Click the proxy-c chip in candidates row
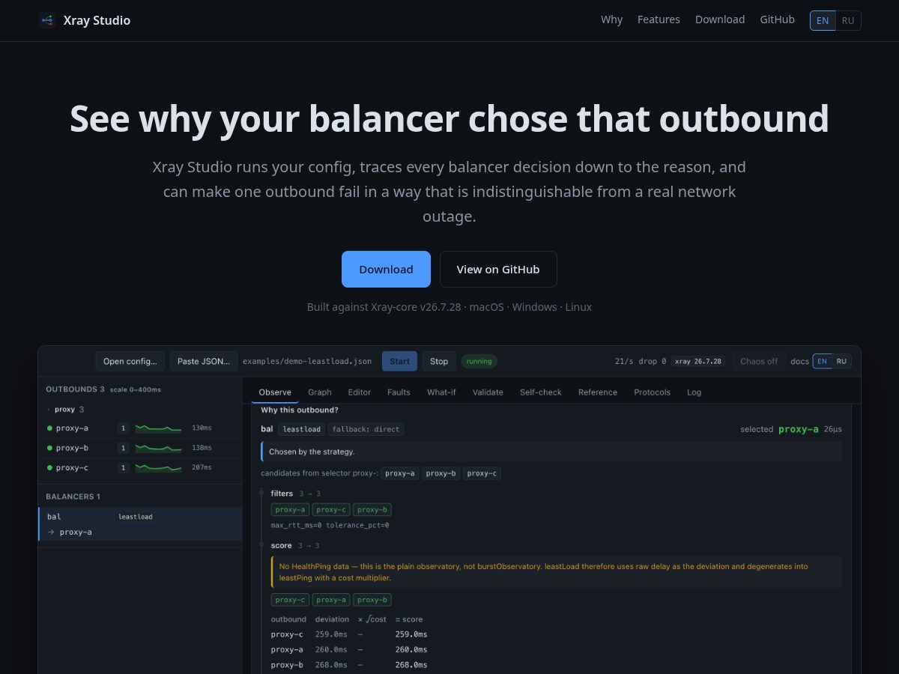Image resolution: width=899 pixels, height=674 pixels. (x=482, y=473)
